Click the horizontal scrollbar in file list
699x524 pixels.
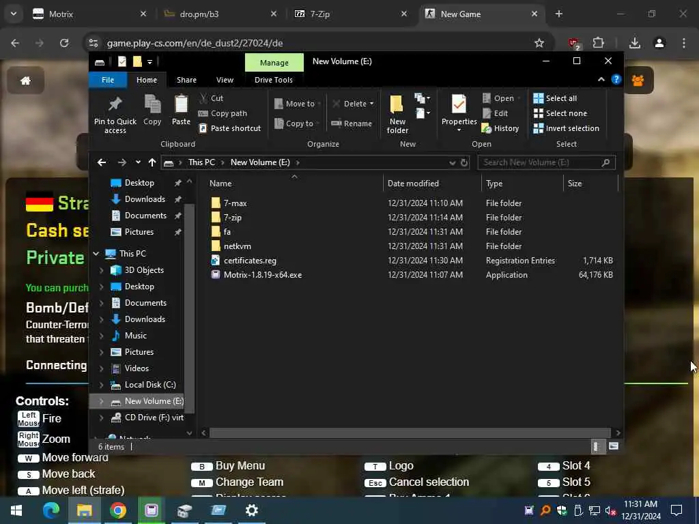(410, 433)
